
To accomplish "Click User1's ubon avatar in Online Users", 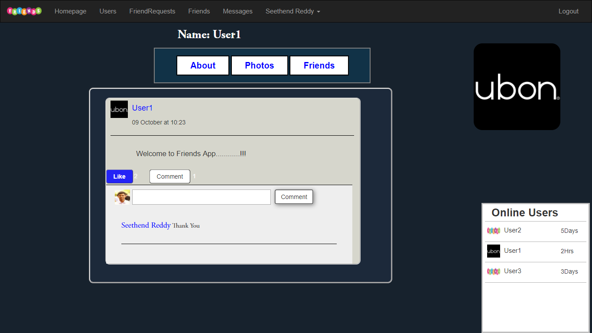I will tap(494, 251).
